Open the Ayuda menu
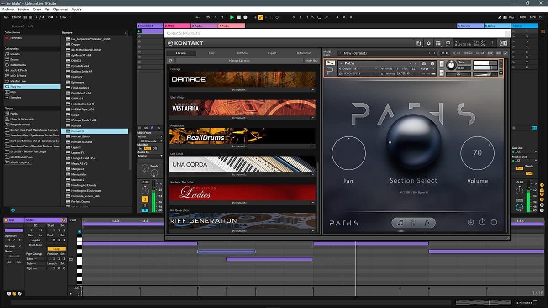Viewport: 548px width, 308px height. 77,9
